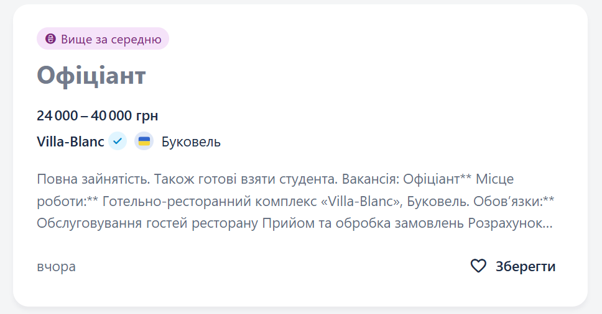The width and height of the screenshot is (602, 314).
Task: Open the Офіціант job title
Action: 91,76
